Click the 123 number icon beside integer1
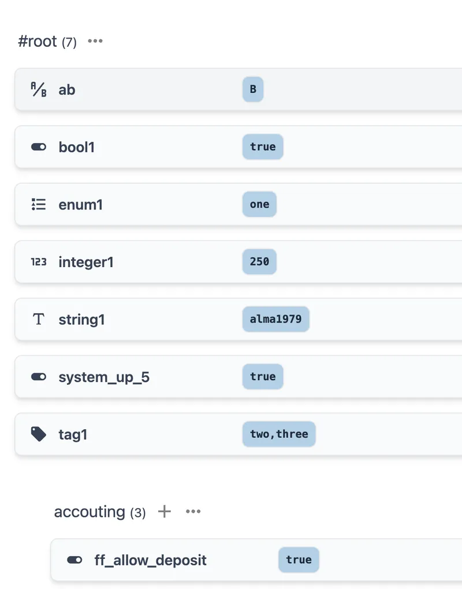Screen dimensions: 462x589 pyautogui.click(x=39, y=262)
